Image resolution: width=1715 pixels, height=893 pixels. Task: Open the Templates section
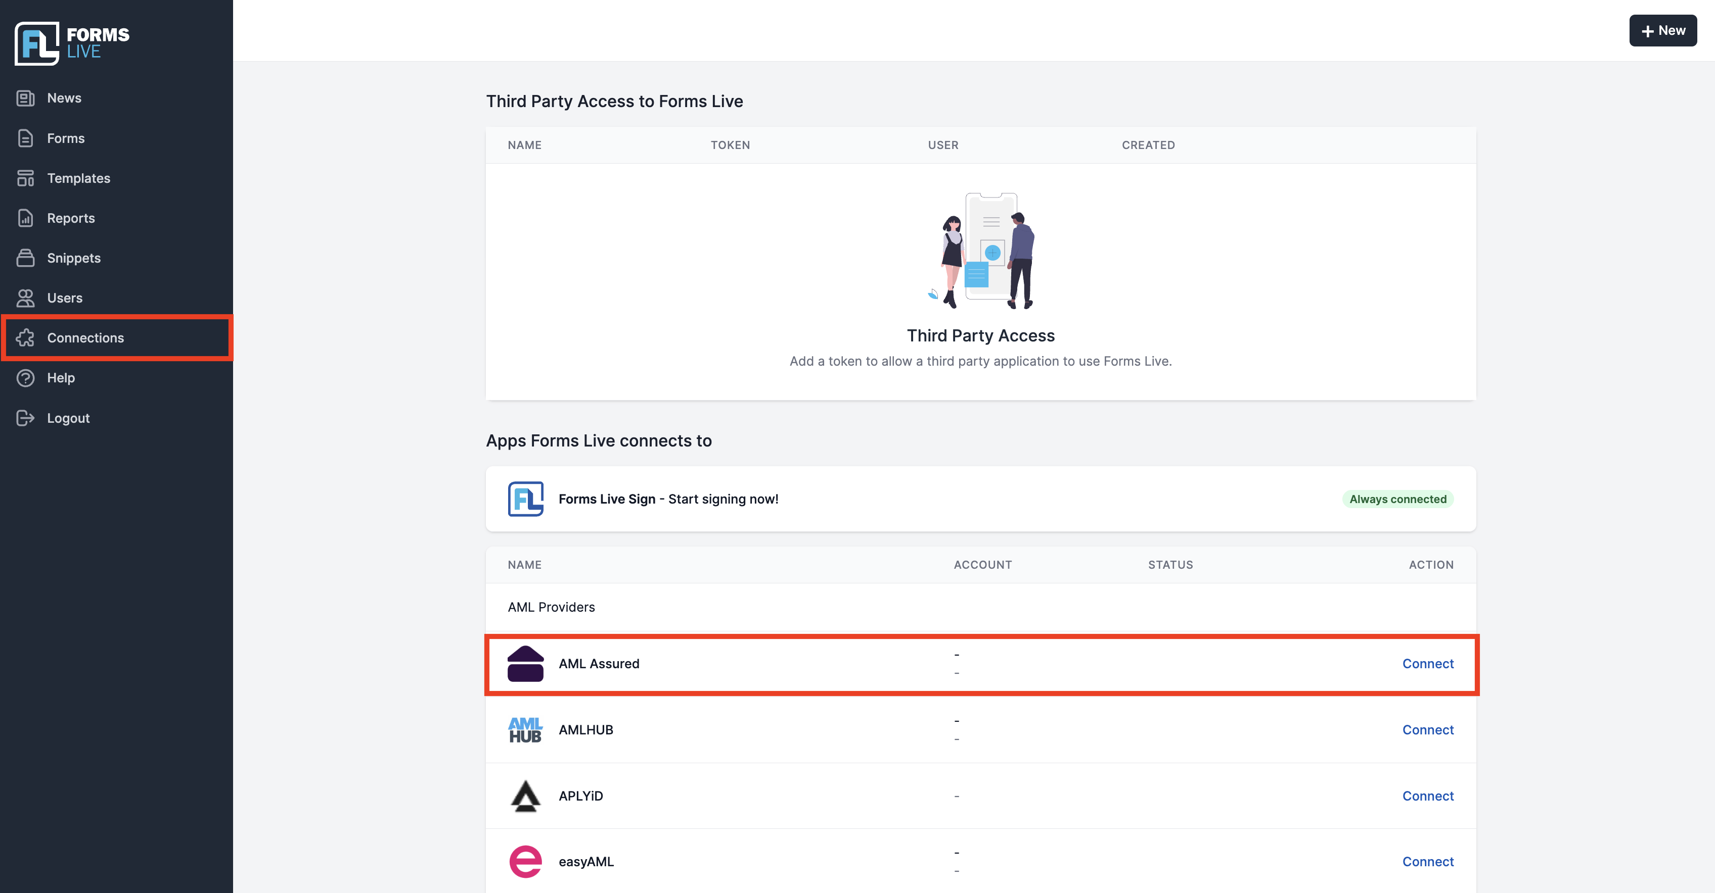click(116, 178)
